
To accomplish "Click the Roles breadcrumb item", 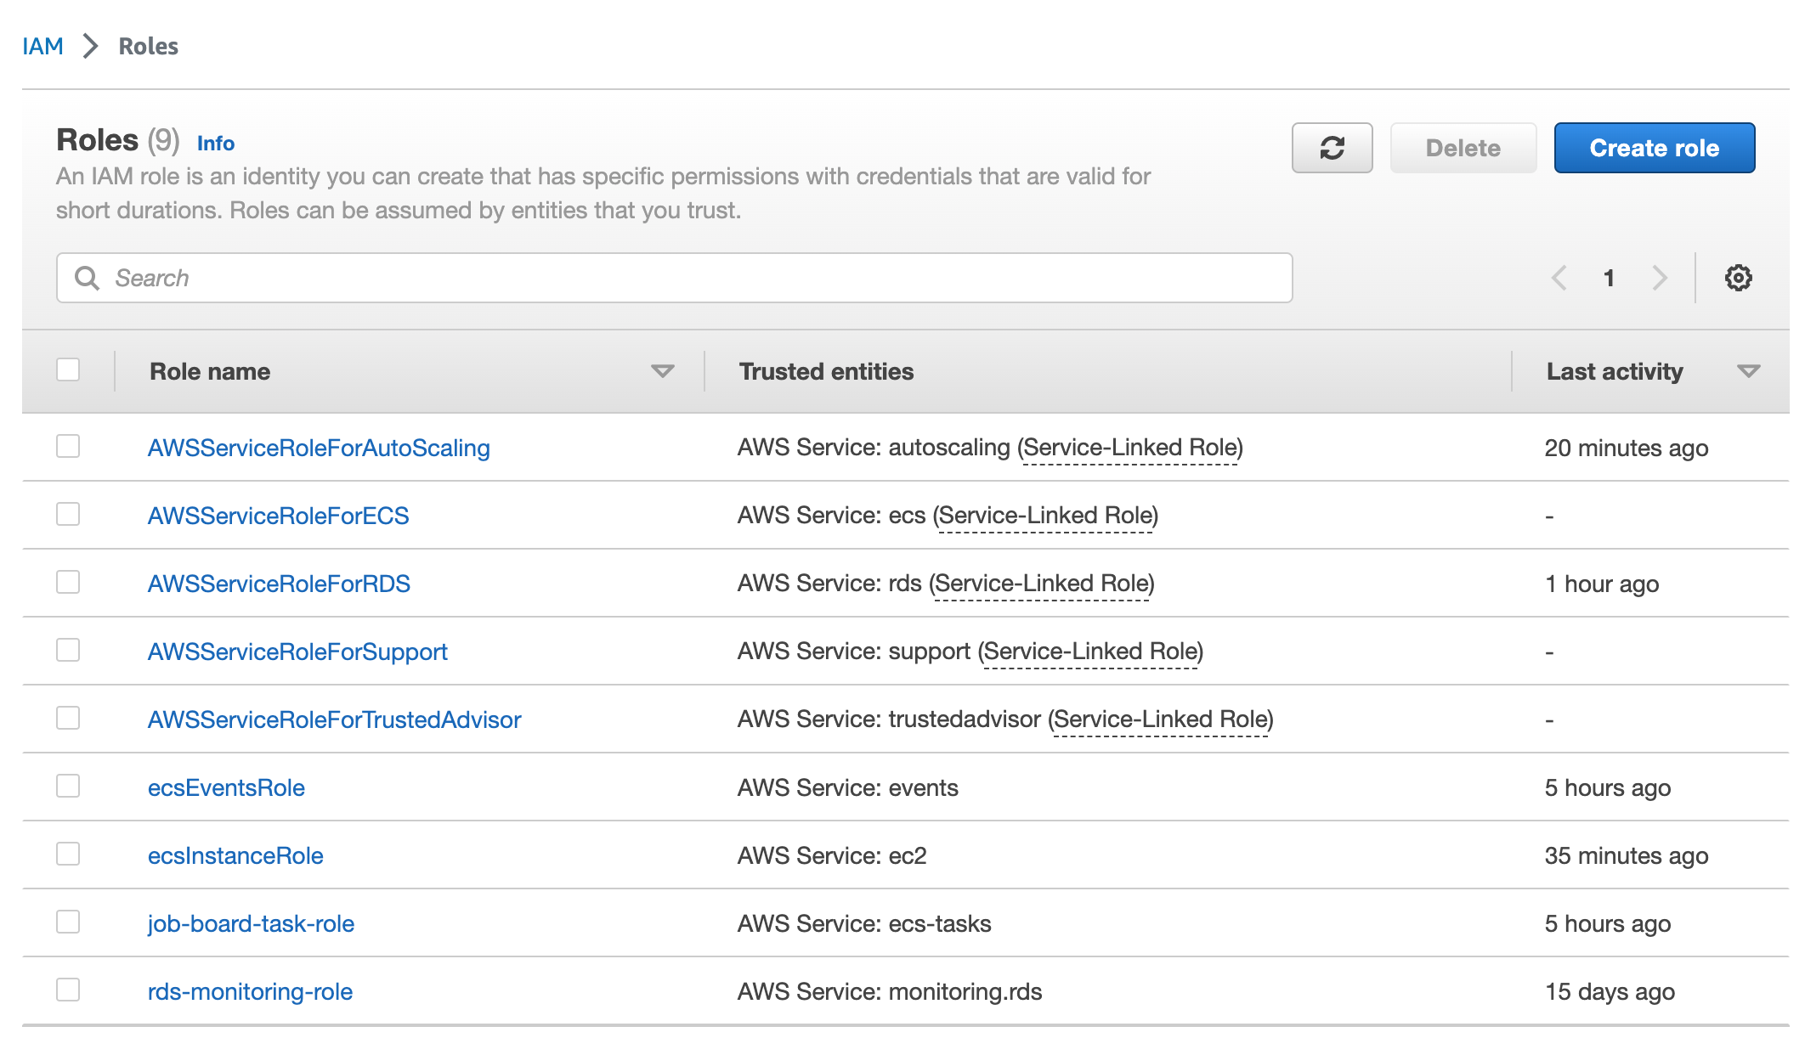I will coord(149,46).
